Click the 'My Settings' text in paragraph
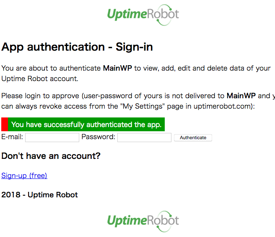Viewport: 275px width, 237px height. click(x=143, y=106)
